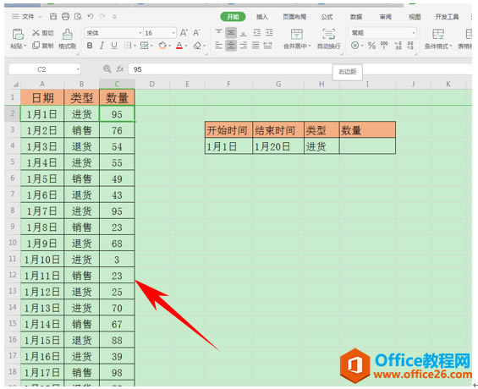Expand the borders dropdown arrow

point(135,46)
